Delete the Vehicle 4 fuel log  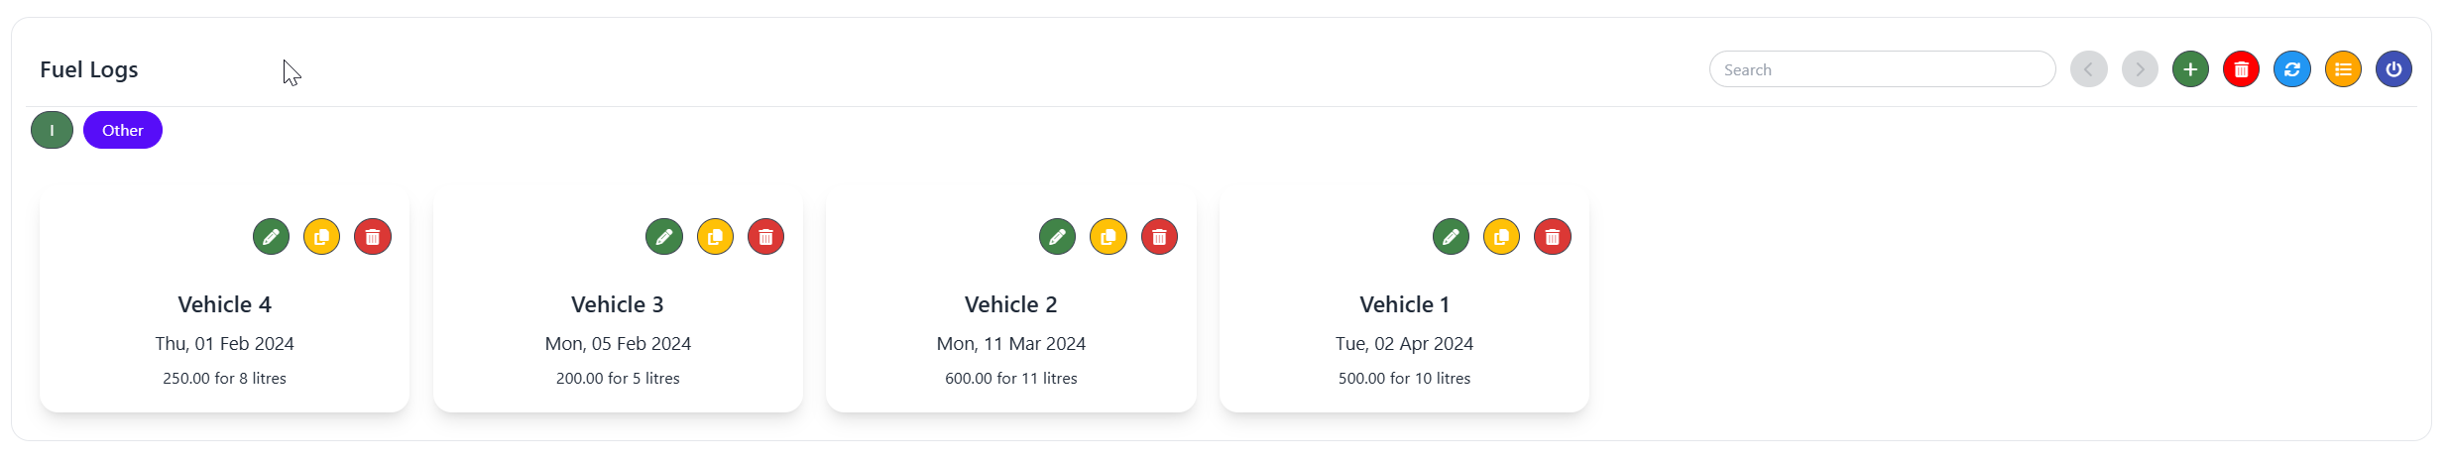point(373,237)
